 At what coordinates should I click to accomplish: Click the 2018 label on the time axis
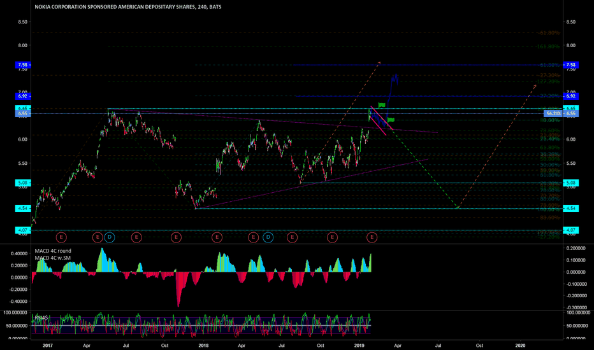click(204, 346)
